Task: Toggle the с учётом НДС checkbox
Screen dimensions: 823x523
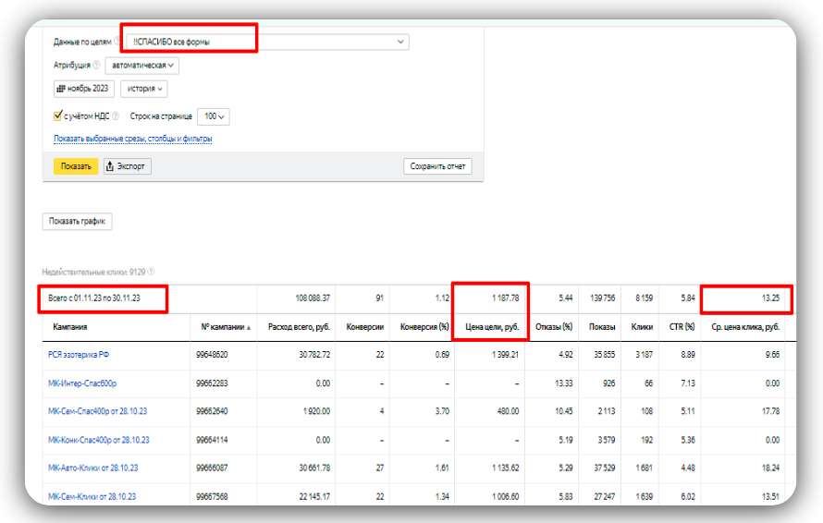Action: coord(58,116)
